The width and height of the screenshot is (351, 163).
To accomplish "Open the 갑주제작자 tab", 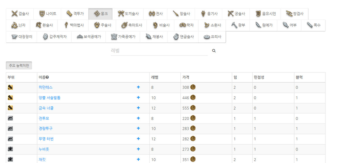I will point(54,37).
